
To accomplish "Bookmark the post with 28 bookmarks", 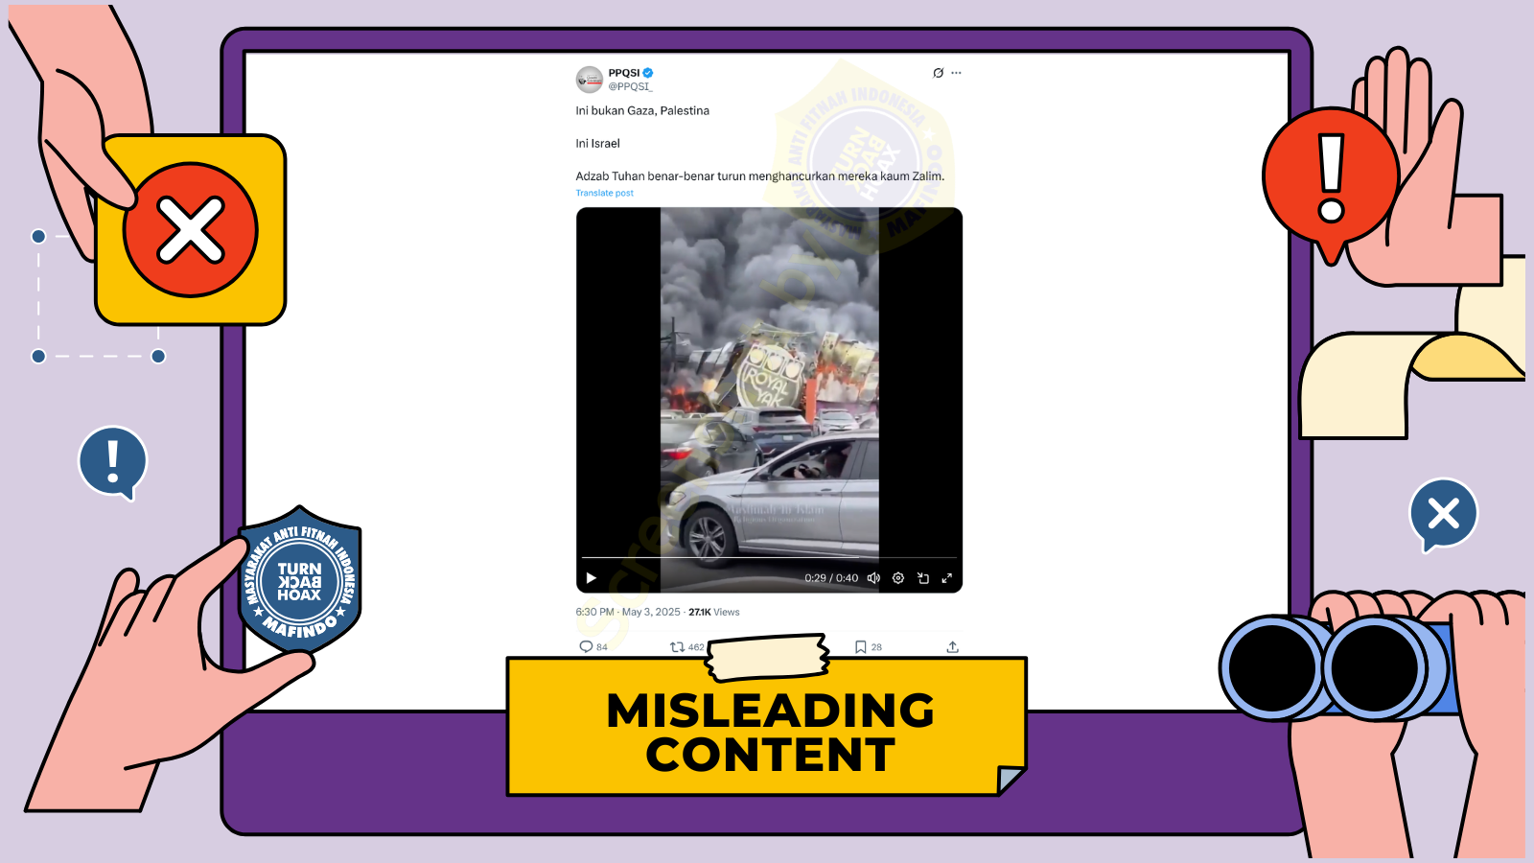I will [x=861, y=647].
